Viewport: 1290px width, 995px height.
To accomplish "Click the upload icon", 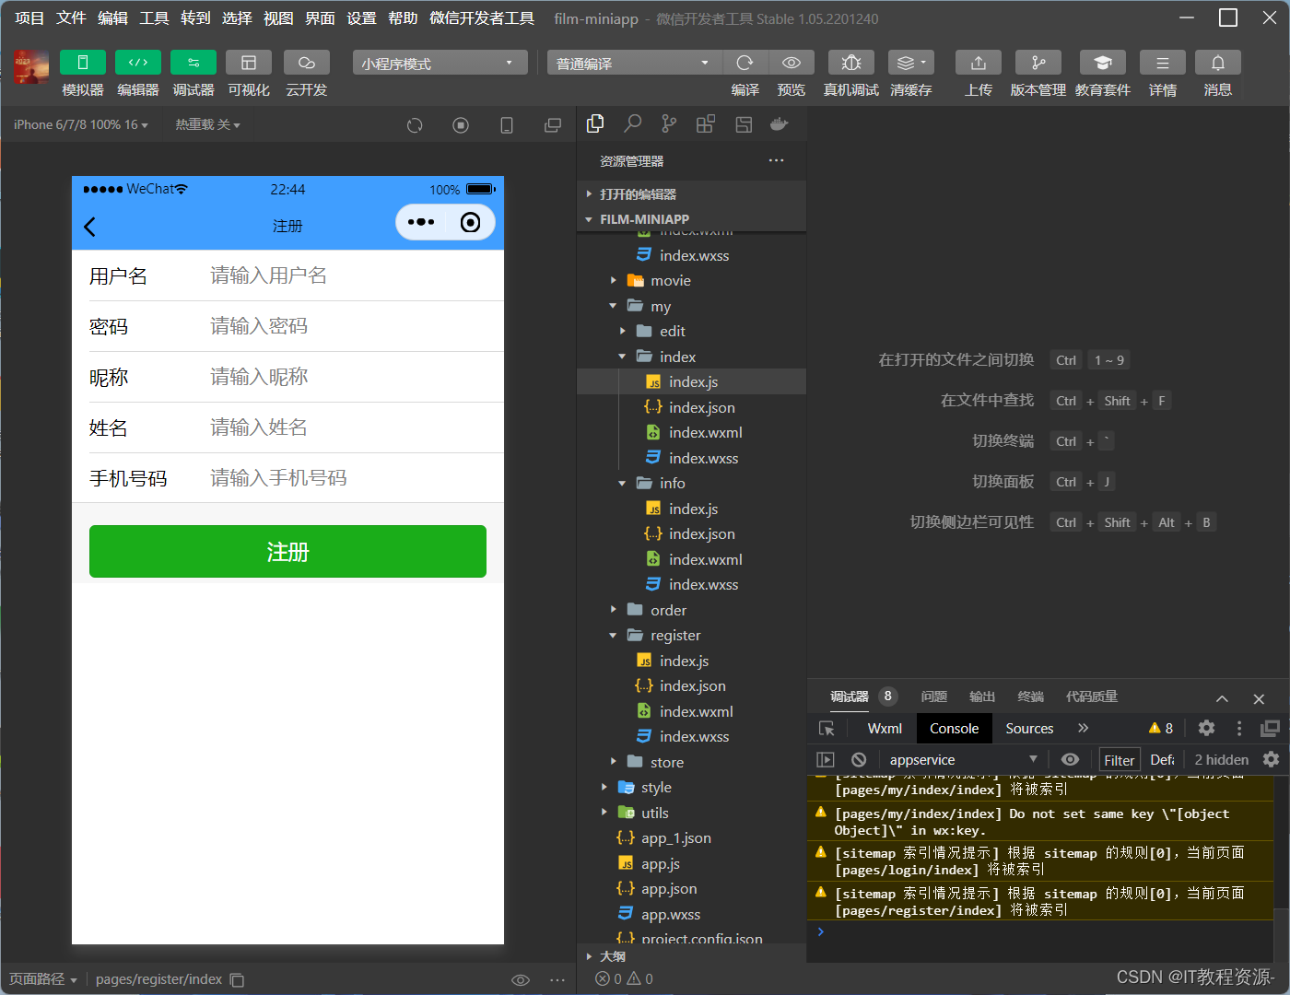I will [x=979, y=62].
